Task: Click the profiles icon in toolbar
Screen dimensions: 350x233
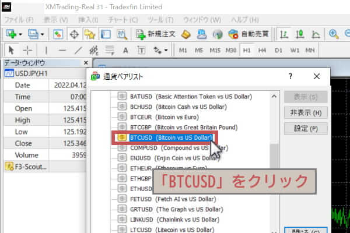Action: click(33, 34)
